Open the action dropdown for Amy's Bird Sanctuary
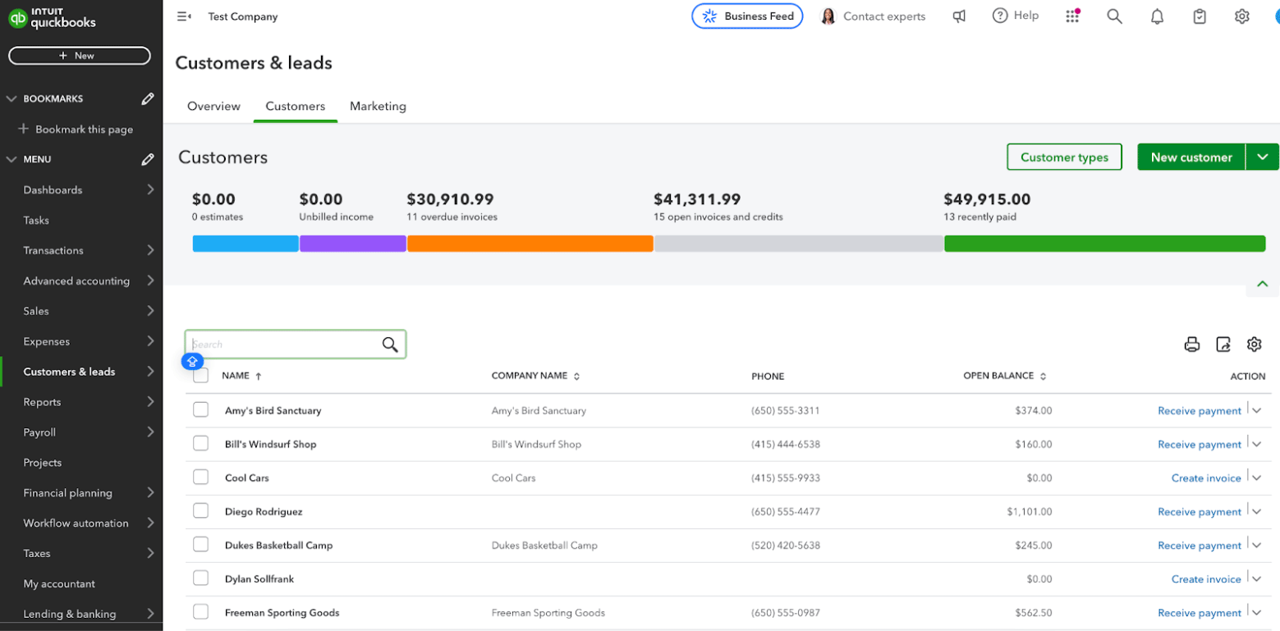Screen dimensions: 1280x631 (x=1256, y=410)
